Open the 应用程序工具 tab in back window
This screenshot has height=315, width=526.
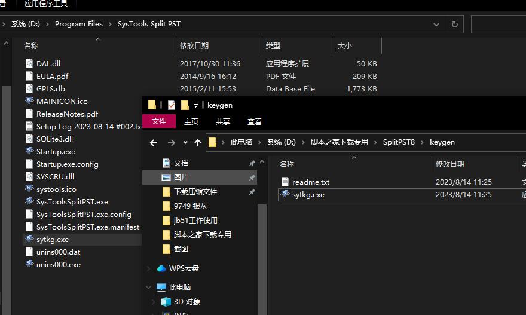click(x=46, y=4)
